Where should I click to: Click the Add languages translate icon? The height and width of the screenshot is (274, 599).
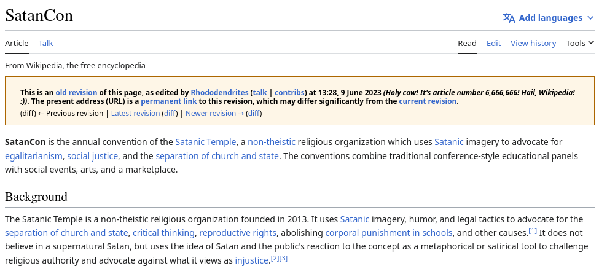(509, 18)
